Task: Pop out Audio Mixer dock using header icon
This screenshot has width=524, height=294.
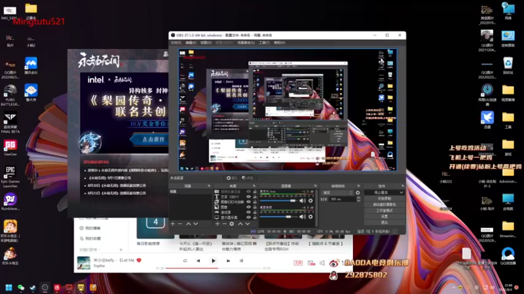Action: click(x=315, y=186)
